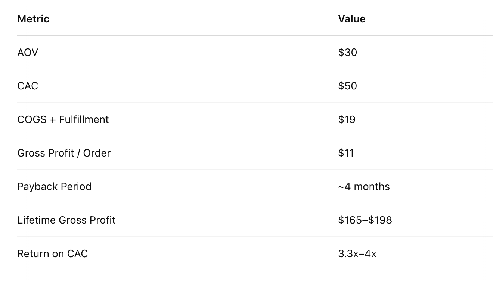
Task: Select the CAC label in second row
Action: (x=28, y=86)
